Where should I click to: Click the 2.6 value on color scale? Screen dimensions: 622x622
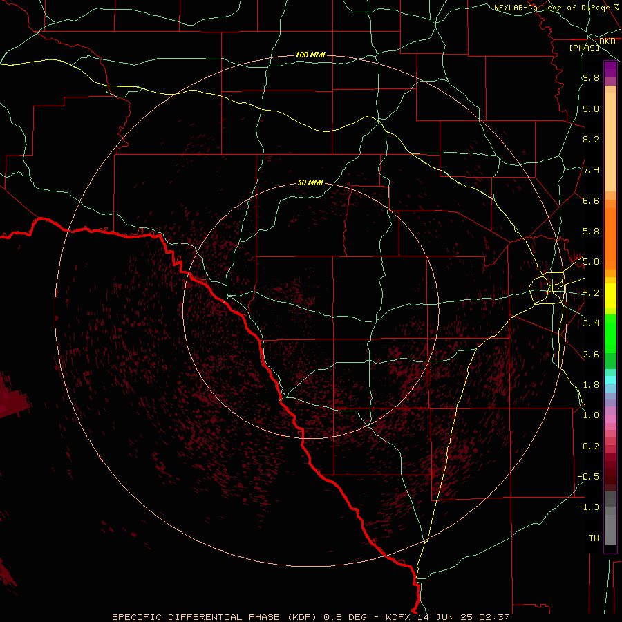click(x=591, y=355)
